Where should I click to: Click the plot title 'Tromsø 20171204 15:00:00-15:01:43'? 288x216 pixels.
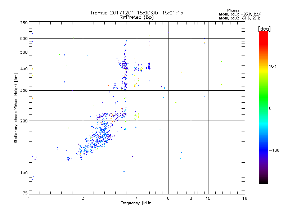point(136,13)
